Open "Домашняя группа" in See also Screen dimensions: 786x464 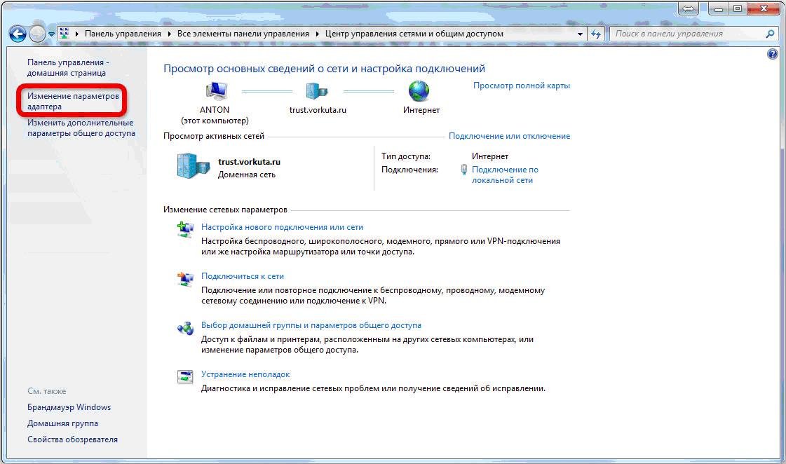62,423
